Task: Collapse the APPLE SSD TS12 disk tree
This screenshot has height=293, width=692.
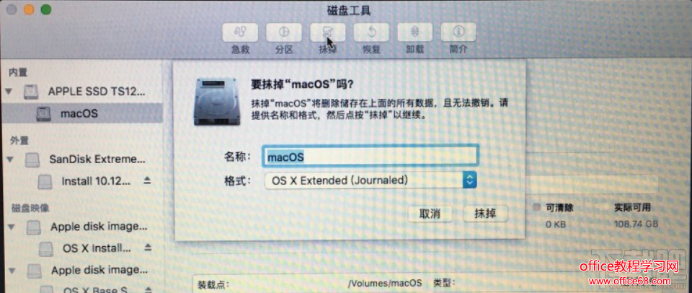Action: (8, 92)
